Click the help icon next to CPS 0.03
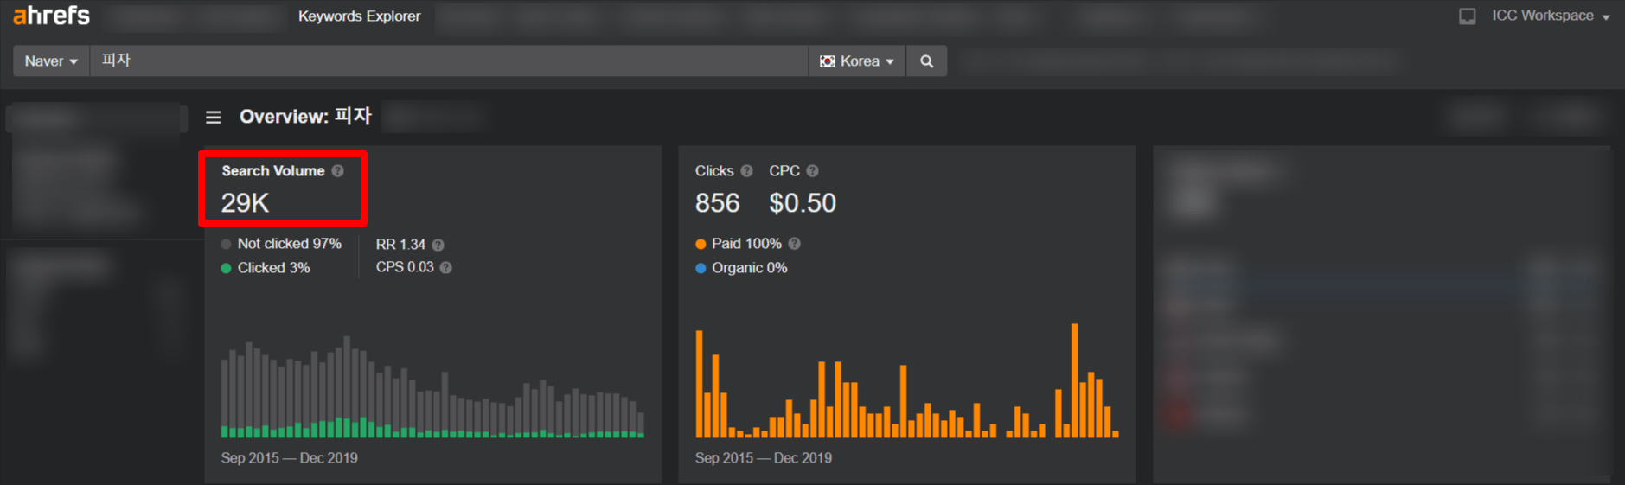1625x485 pixels. pyautogui.click(x=446, y=268)
